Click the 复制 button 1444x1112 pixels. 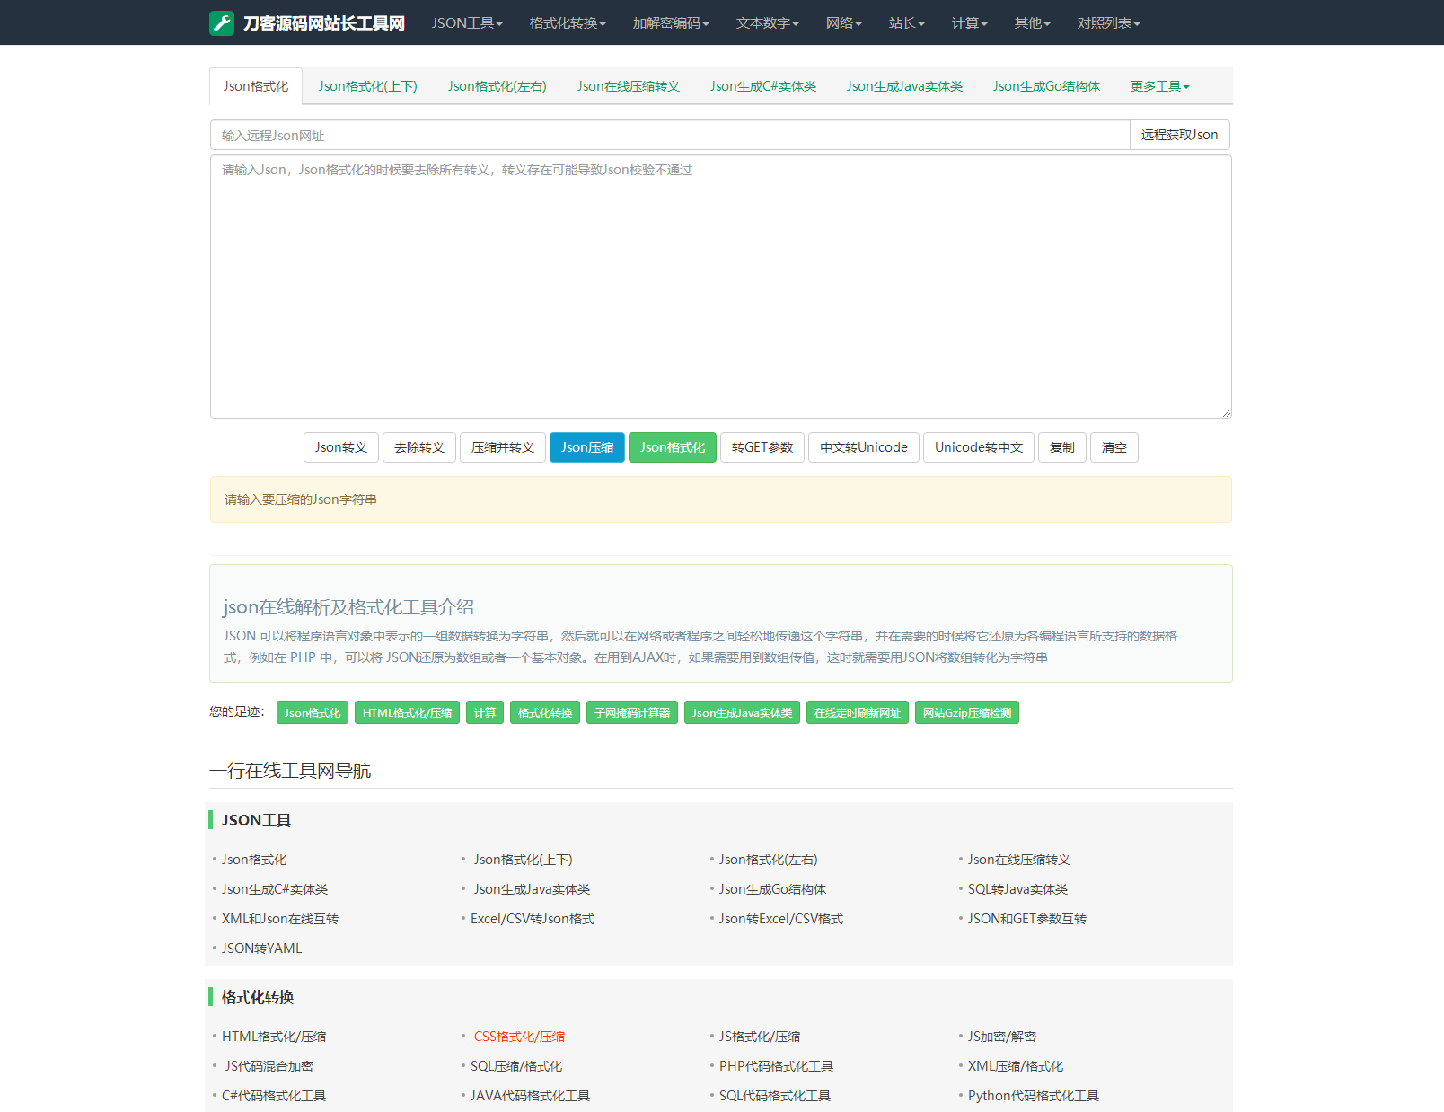pyautogui.click(x=1062, y=447)
